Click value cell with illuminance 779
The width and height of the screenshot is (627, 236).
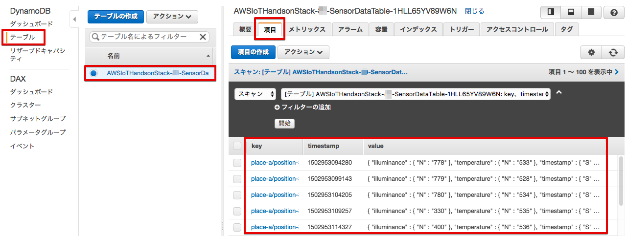point(483,179)
